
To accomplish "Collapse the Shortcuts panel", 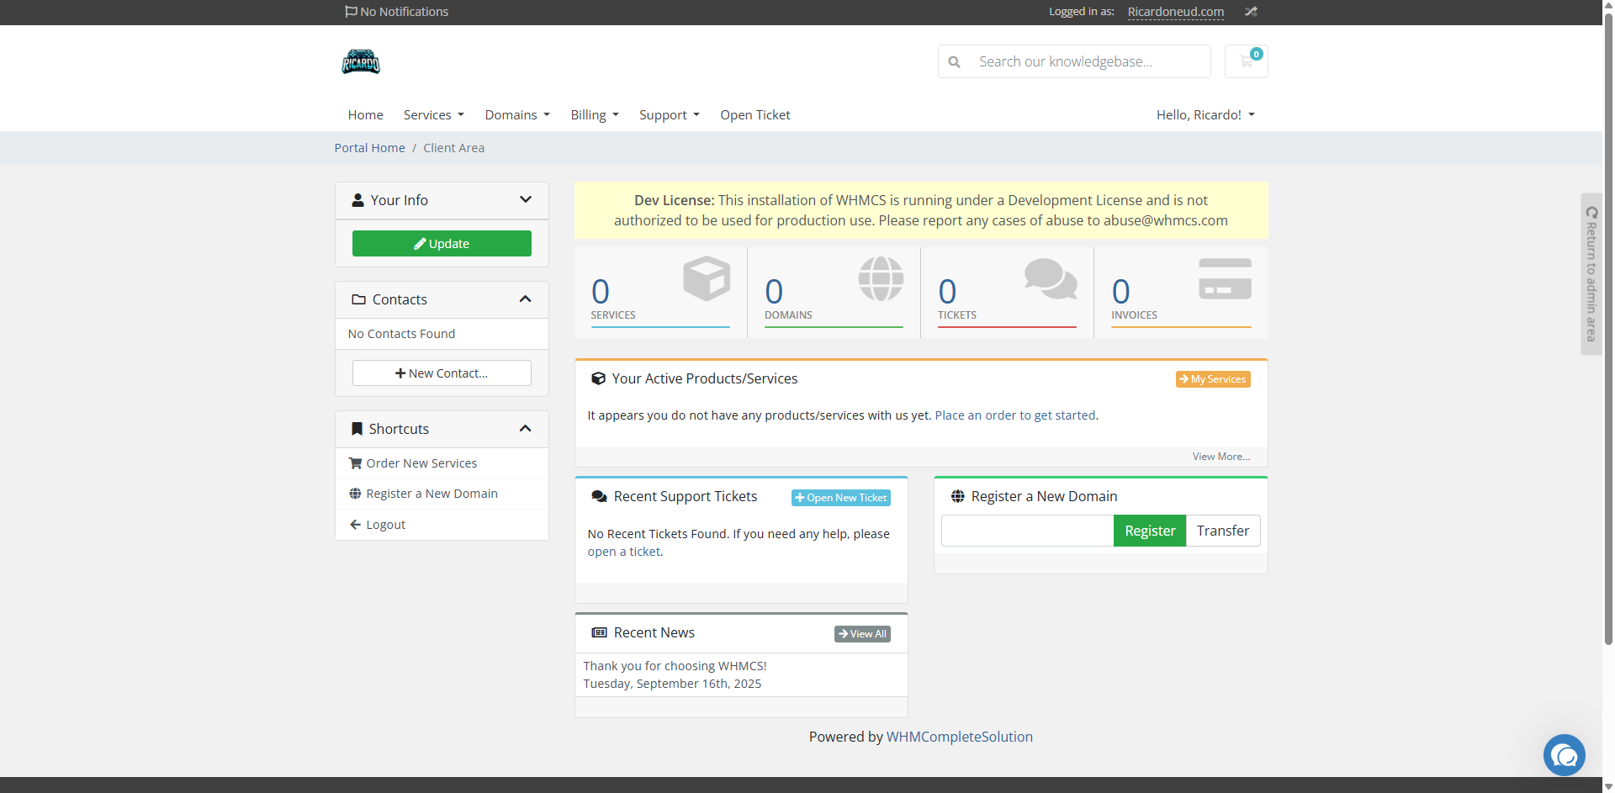I will tap(526, 429).
